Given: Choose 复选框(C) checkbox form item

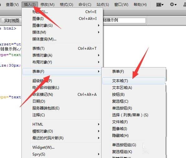Looking at the screenshot, I should click(134, 101).
